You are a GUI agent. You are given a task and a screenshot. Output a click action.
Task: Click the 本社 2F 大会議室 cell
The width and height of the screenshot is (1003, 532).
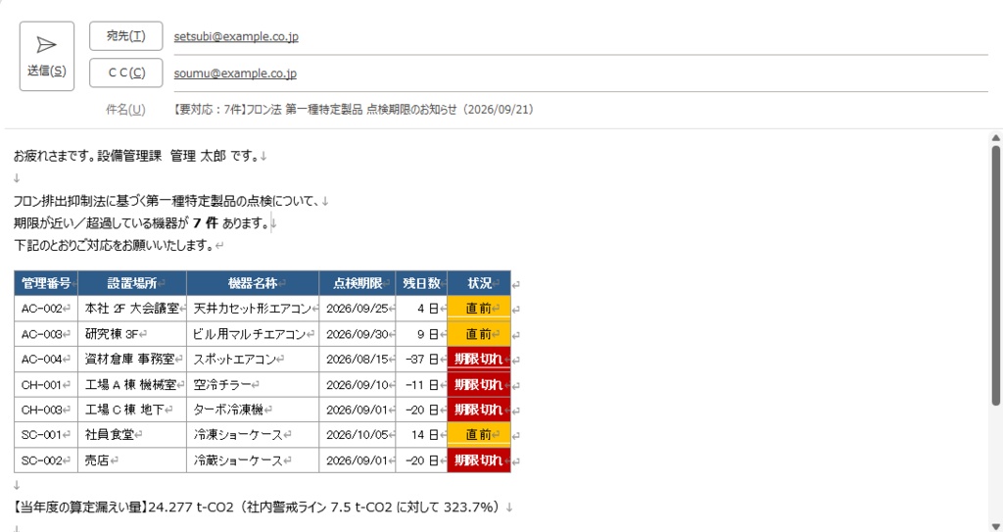point(132,309)
